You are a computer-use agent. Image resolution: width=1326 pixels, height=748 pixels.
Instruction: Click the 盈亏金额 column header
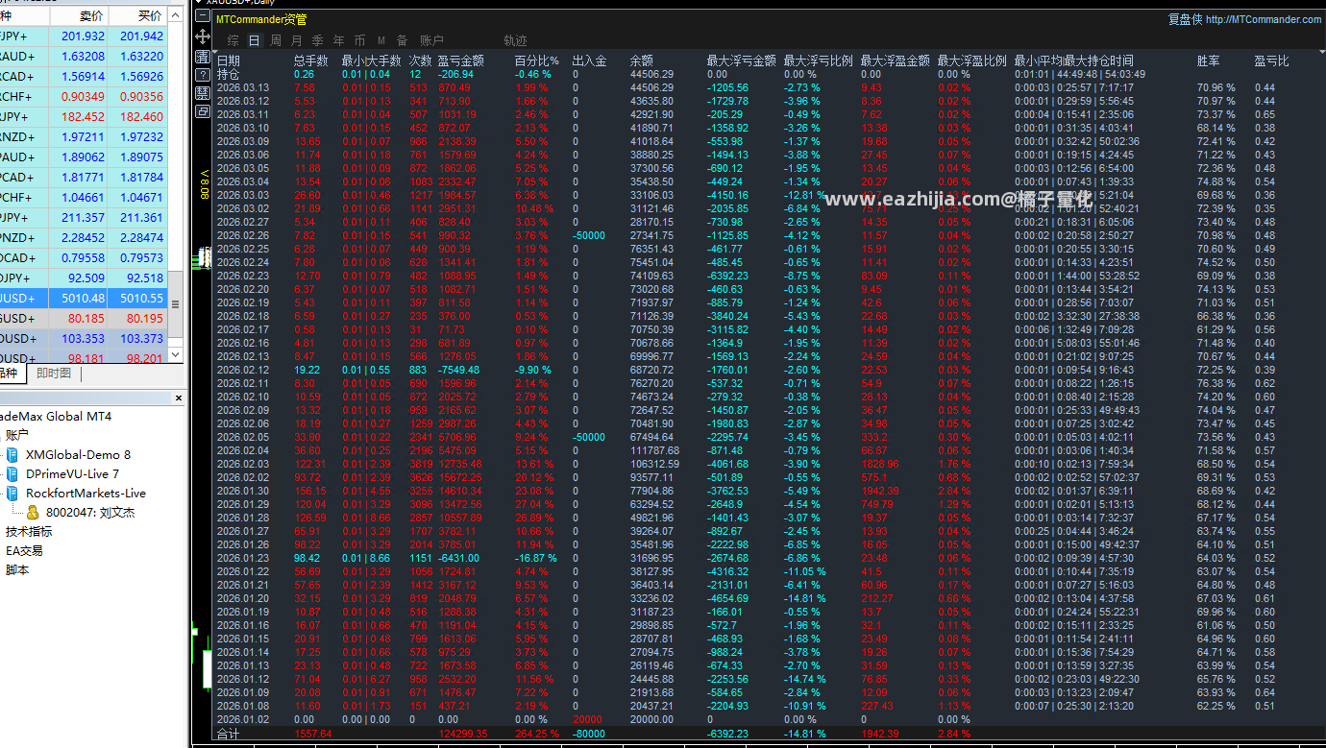coord(460,60)
